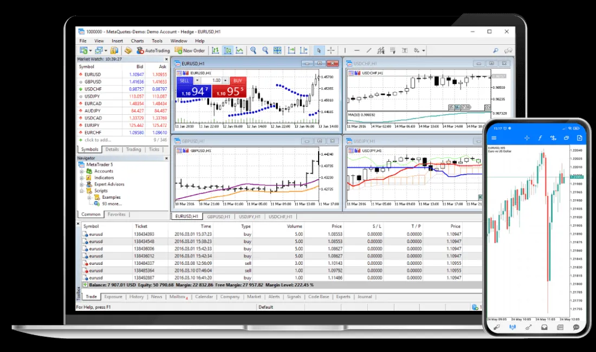
Task: Select the line chart display mode
Action: coord(239,50)
